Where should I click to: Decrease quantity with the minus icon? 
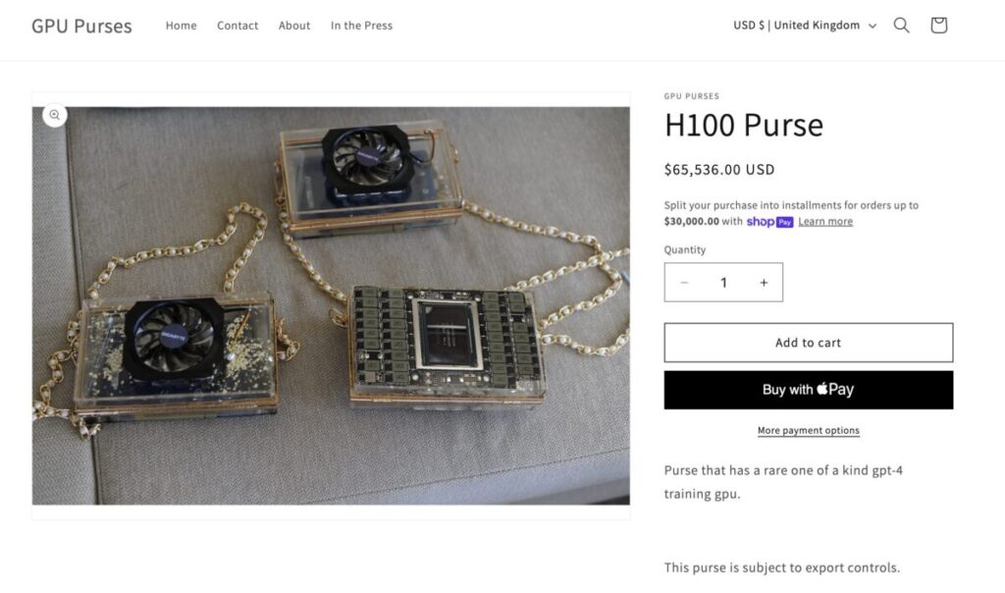[x=684, y=282]
